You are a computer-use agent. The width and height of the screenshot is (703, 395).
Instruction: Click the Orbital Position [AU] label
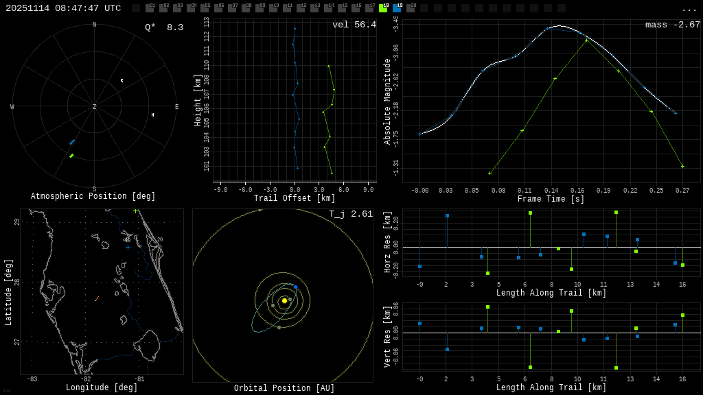coord(284,388)
